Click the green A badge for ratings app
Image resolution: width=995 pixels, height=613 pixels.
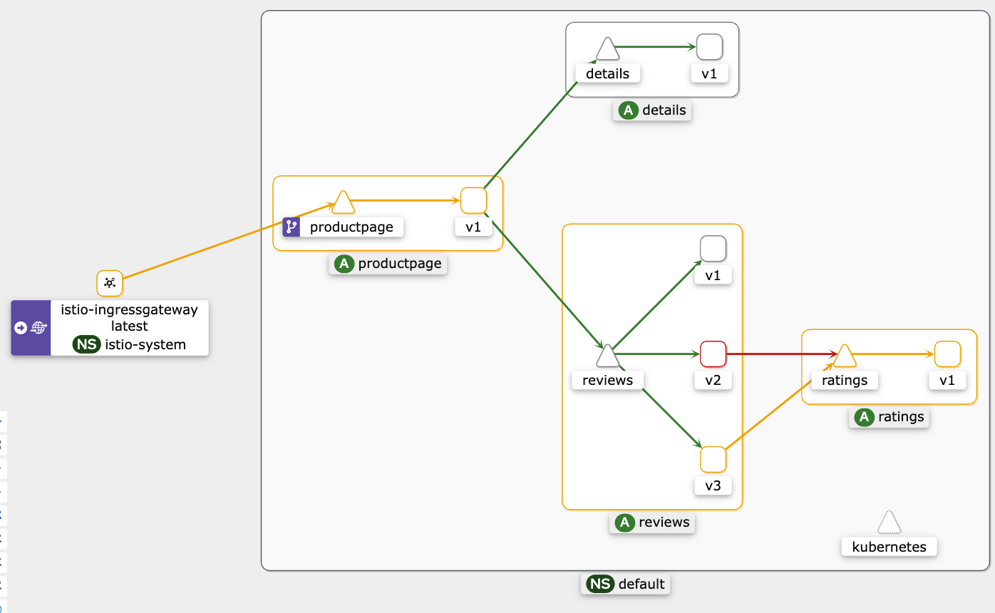pyautogui.click(x=865, y=417)
